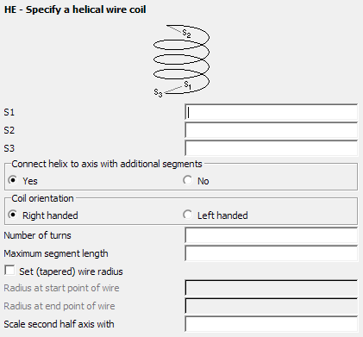Click the Set (tapered) wire radius label
363x337 pixels.
[71, 271]
